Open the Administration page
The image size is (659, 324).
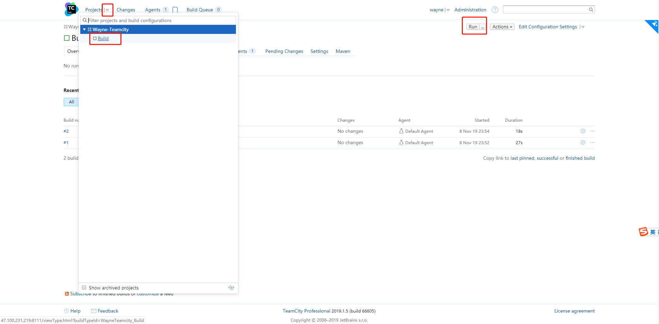[x=470, y=10]
